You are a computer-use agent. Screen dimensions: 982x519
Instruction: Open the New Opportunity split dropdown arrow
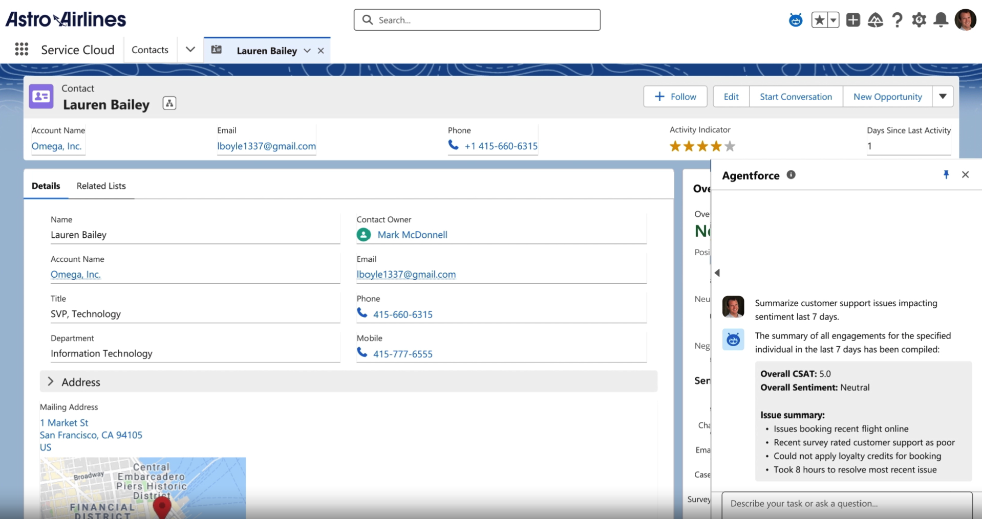943,96
